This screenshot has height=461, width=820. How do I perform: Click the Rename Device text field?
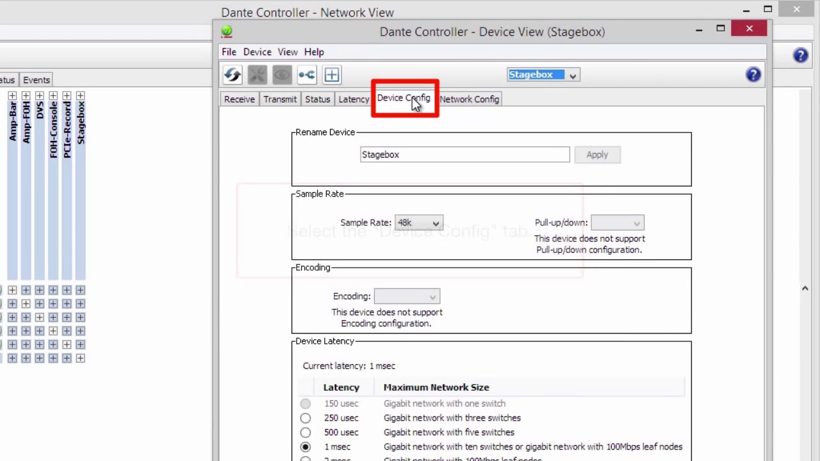point(464,154)
